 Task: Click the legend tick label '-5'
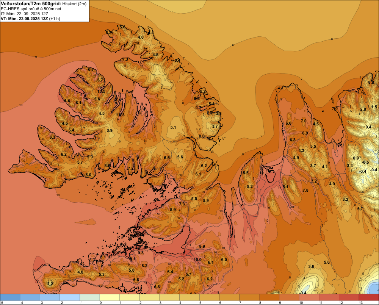point(2,303)
